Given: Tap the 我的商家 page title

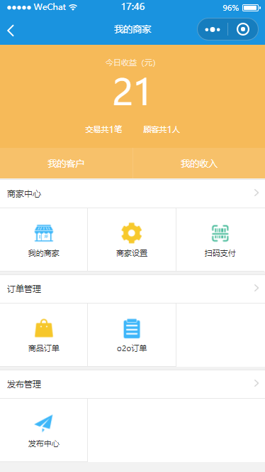Looking at the screenshot, I should tap(132, 30).
